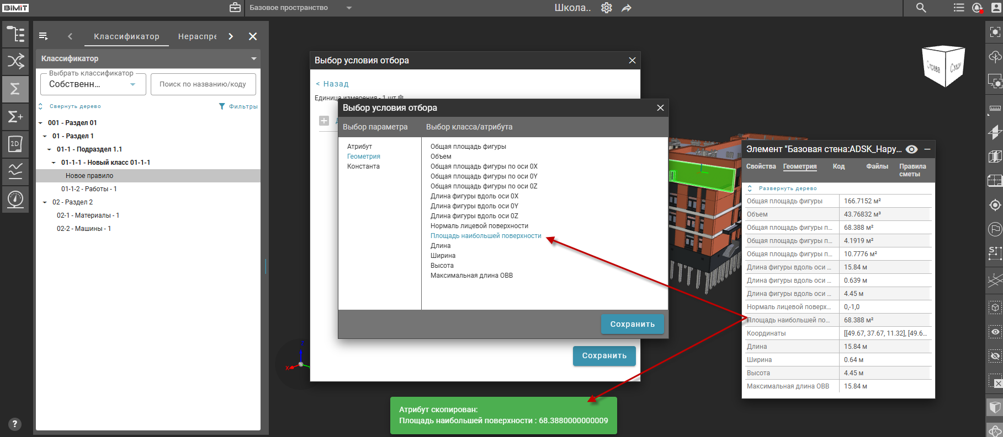Collapse the 02 - Раздел 2 tree node
Image resolution: width=1003 pixels, height=437 pixels.
coord(45,202)
